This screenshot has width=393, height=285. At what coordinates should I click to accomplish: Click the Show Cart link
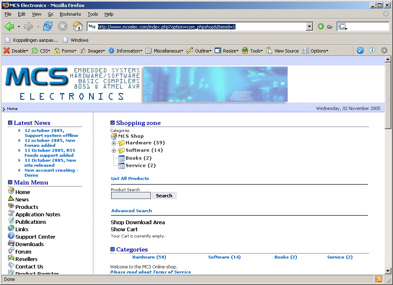[x=124, y=229]
